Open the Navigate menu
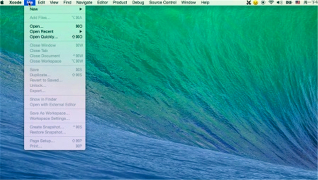This screenshot has height=180, width=318. 84,3
